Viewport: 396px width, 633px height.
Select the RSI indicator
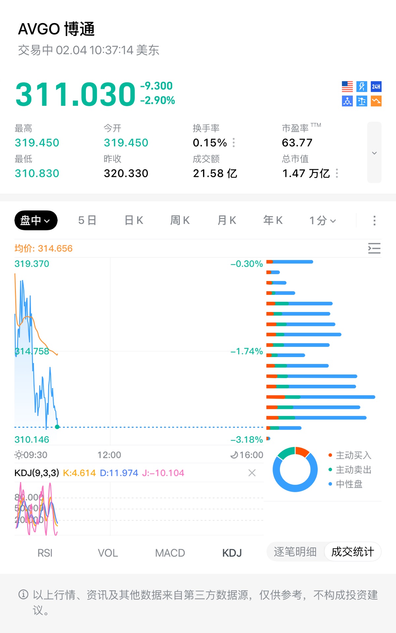pyautogui.click(x=45, y=553)
